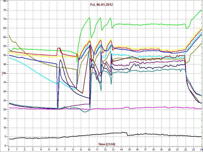Click hour label 3 on time axis

33,149
